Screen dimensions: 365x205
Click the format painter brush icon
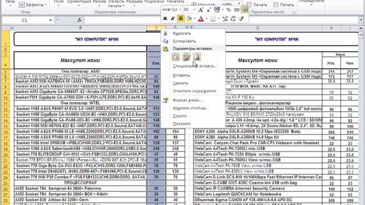pyautogui.click(x=241, y=19)
